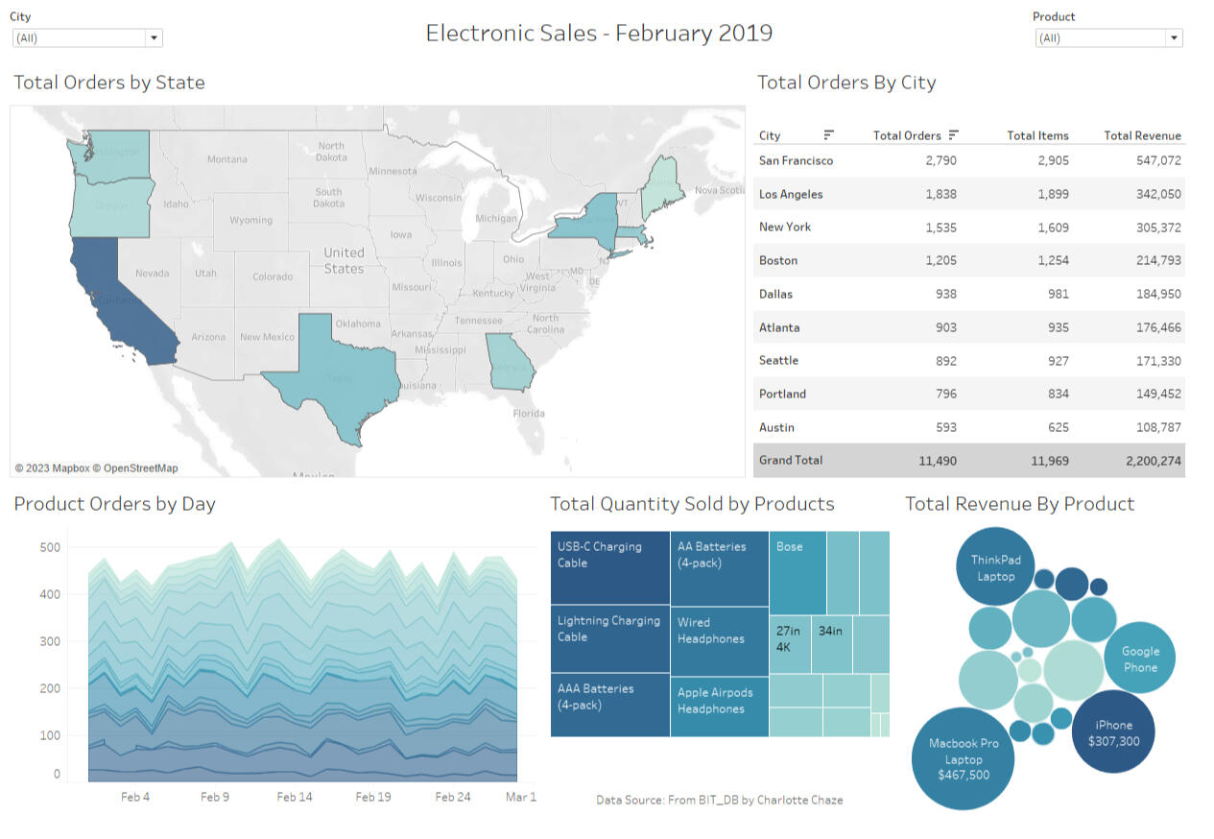Image resolution: width=1214 pixels, height=839 pixels.
Task: Select the Lightning Charging Cable tile
Action: click(x=609, y=638)
